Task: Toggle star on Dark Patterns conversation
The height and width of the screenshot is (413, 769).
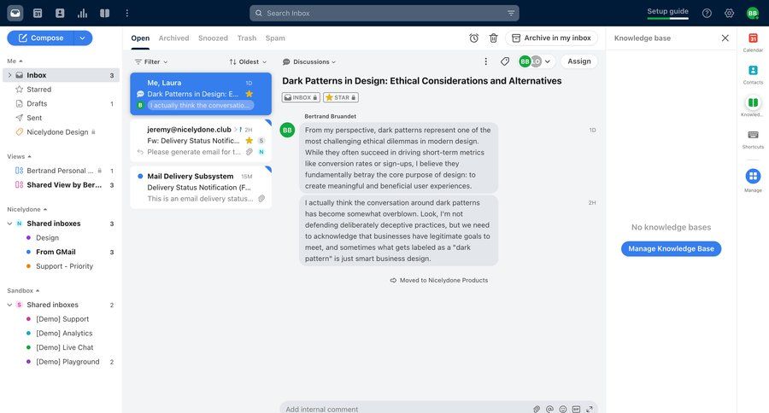Action: coord(249,94)
